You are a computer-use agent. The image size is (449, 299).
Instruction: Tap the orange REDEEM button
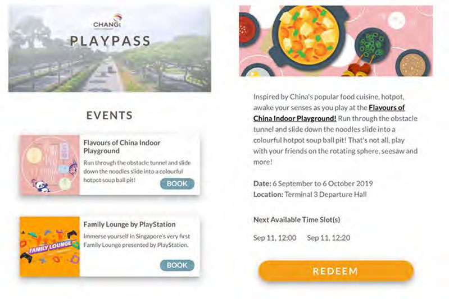[335, 271]
